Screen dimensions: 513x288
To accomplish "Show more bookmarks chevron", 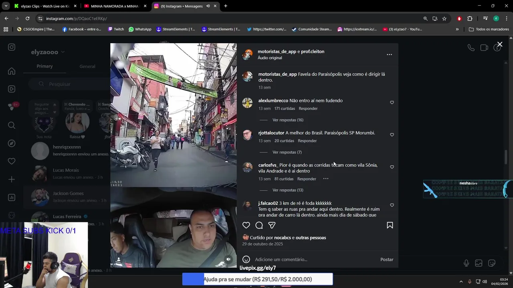I will click(x=457, y=29).
